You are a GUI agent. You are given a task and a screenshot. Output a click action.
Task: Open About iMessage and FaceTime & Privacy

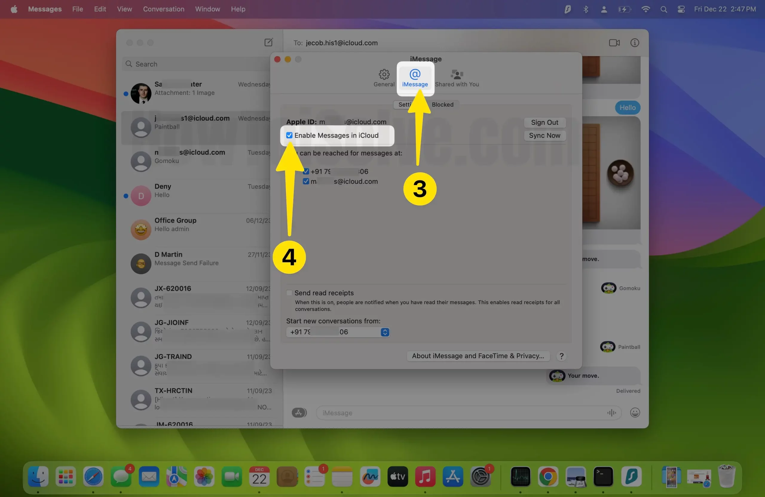coord(478,356)
